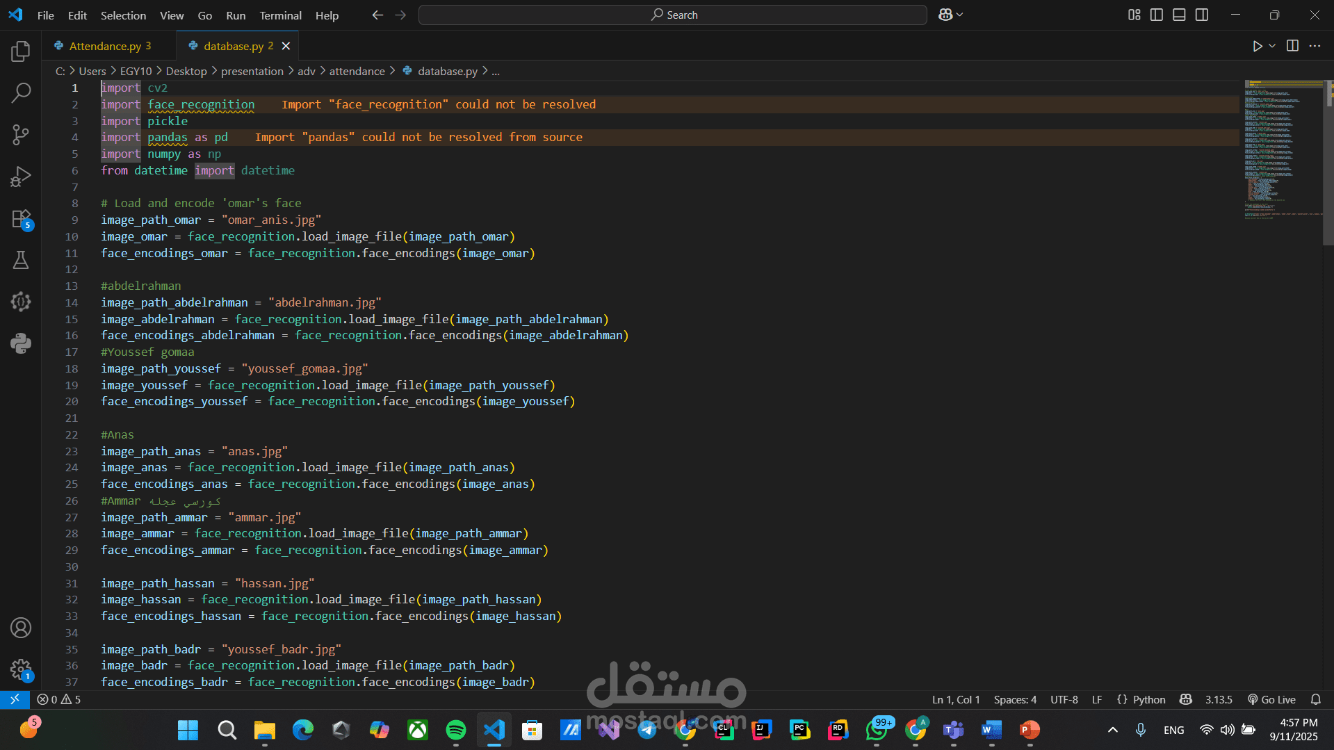Open the Run menu
1334x750 pixels.
pos(236,15)
